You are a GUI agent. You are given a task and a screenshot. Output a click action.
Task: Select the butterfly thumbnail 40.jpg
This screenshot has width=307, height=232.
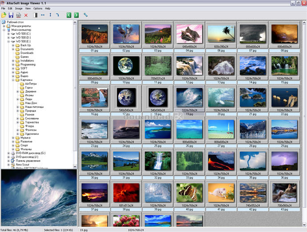coord(190,193)
